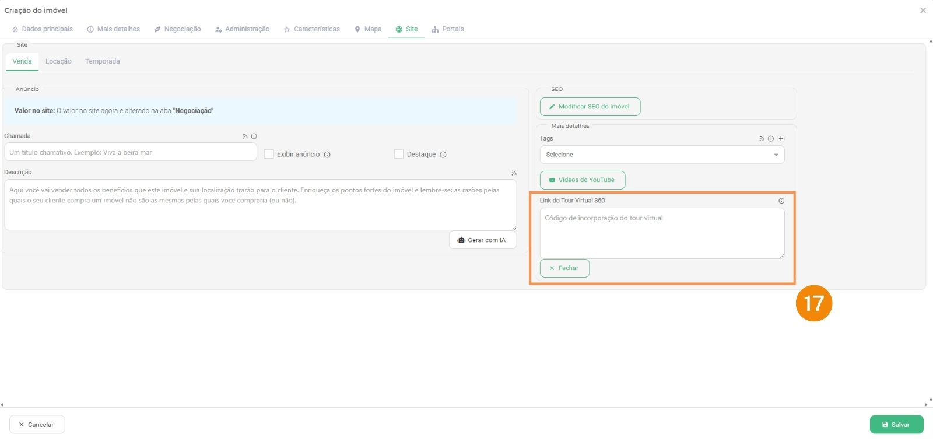
Task: Click the plus icon to add a tag
Action: click(781, 139)
